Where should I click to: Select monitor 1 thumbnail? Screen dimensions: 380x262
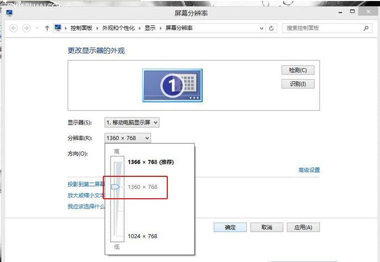pos(172,85)
